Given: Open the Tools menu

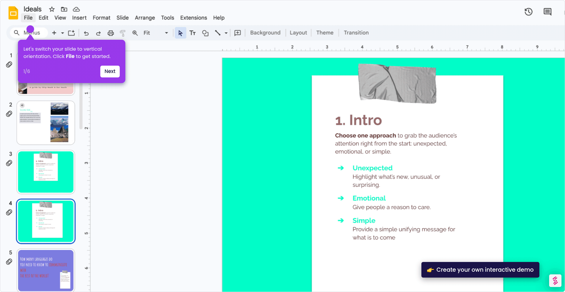Looking at the screenshot, I should coord(167,18).
